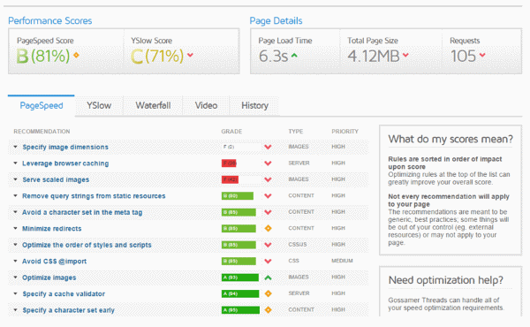Open the Waterfall tab

pos(153,105)
